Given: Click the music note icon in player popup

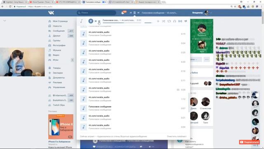Looking at the screenshot, I should [82, 21].
